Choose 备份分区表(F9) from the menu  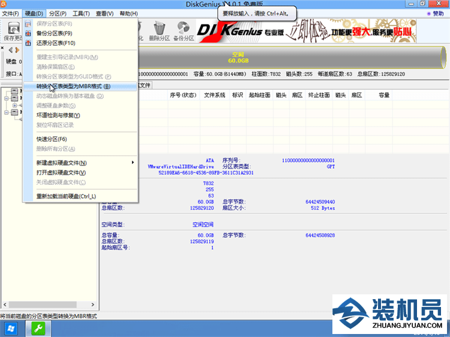(54, 33)
